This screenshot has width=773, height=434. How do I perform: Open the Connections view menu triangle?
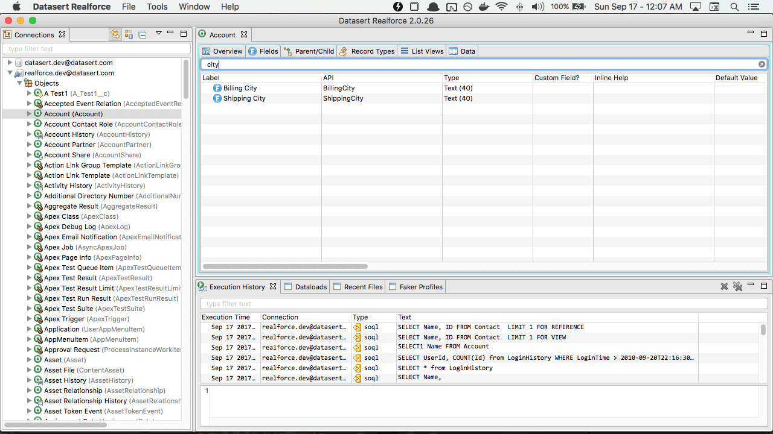click(159, 33)
